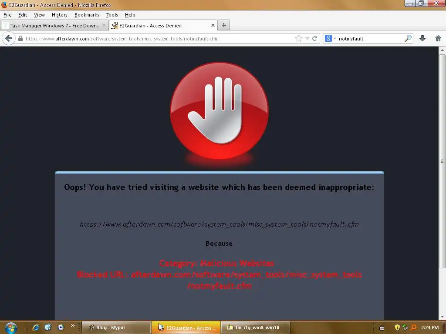The width and height of the screenshot is (446, 334).
Task: Click the scrollbar down arrow
Action: pos(442,317)
